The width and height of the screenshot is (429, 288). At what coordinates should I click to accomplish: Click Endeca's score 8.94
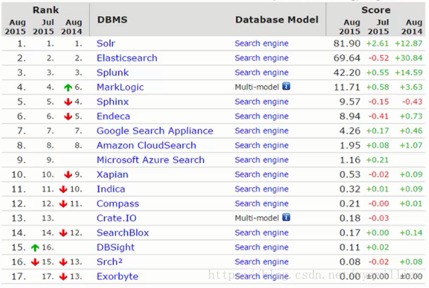(x=350, y=116)
